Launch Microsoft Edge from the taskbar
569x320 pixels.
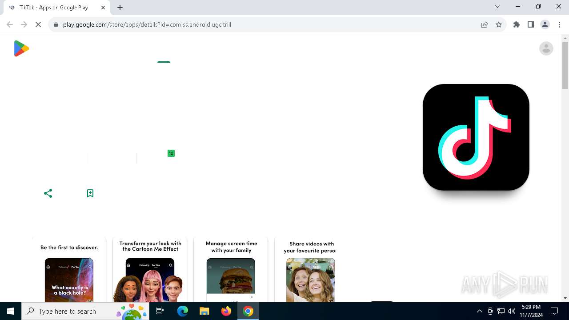pos(183,311)
